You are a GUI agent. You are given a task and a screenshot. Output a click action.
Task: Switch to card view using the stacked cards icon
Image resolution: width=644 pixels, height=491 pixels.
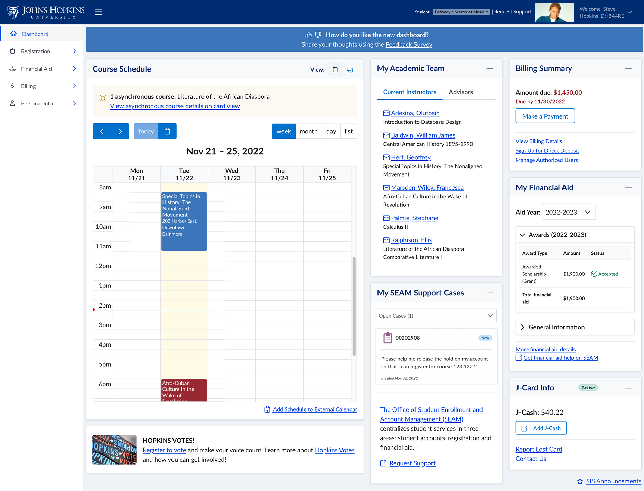coord(349,69)
